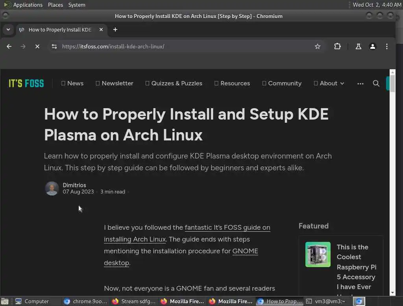Open the Newsletter page
The height and width of the screenshot is (306, 403).
point(115,83)
